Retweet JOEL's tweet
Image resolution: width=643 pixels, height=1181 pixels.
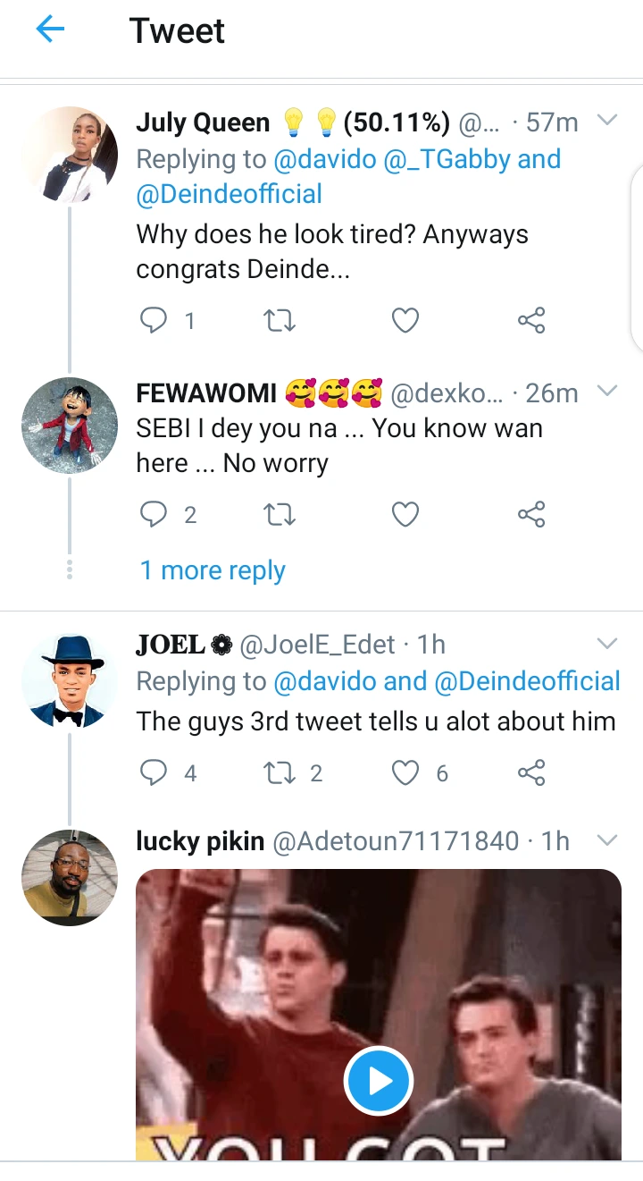[280, 772]
